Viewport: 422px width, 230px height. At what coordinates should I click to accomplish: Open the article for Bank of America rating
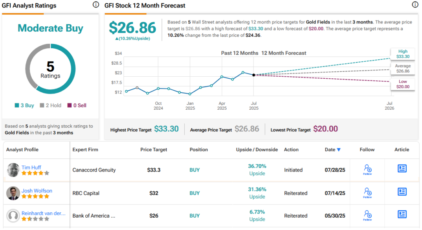(402, 214)
